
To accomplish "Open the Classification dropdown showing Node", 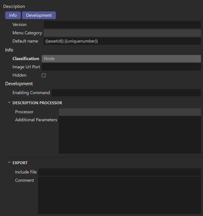I will [121, 59].
